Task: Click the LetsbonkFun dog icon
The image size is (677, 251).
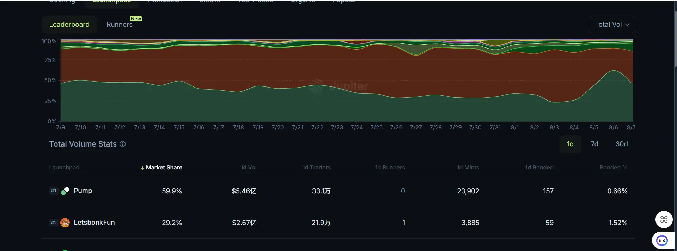Action: 65,223
